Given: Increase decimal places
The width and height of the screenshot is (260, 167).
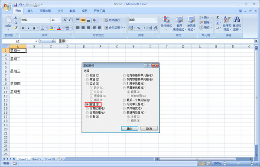Looking at the screenshot, I should (150, 28).
